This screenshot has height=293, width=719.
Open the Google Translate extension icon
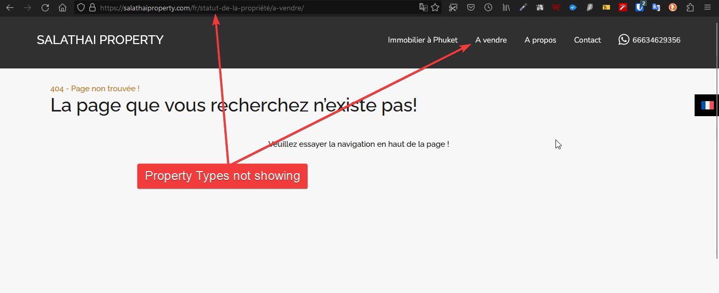point(656,8)
